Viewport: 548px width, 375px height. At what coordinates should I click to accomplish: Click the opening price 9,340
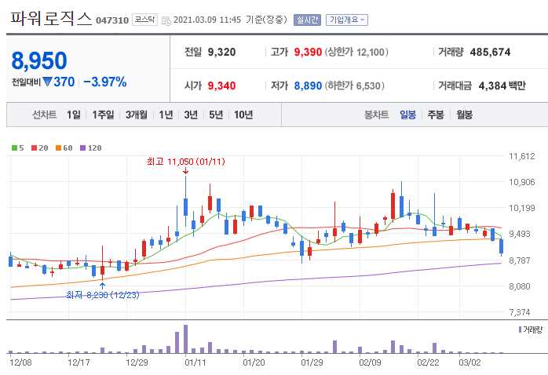pos(221,86)
